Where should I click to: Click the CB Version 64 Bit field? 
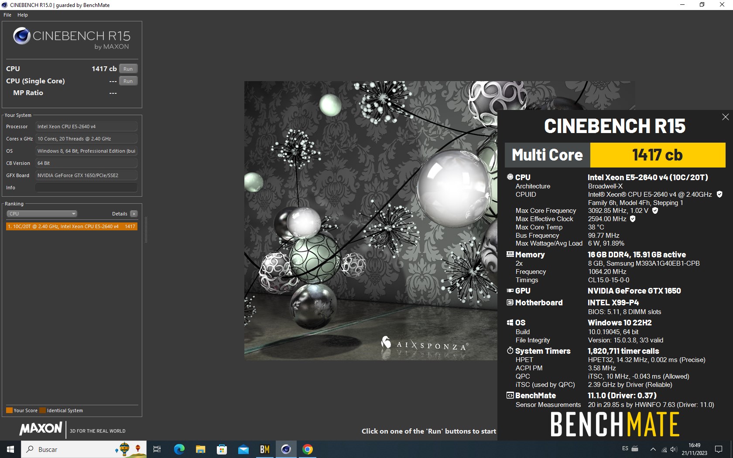[86, 163]
